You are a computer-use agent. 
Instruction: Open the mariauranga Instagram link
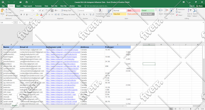62,50
